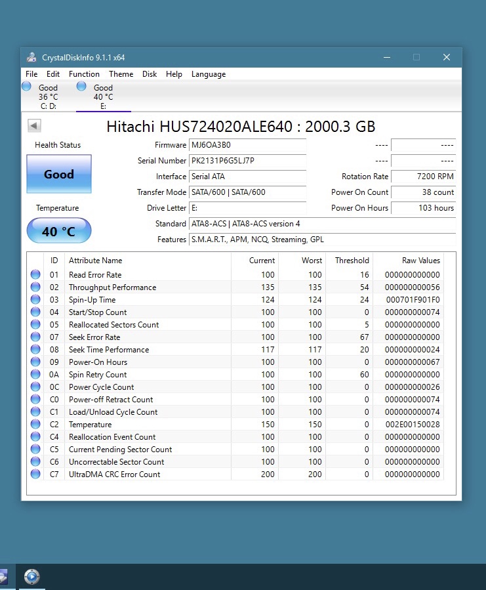Click the Serial Number field
The width and height of the screenshot is (486, 590).
tap(247, 161)
